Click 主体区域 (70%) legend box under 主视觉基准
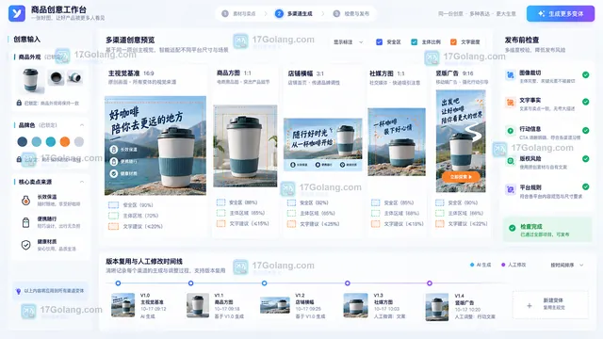603x339 pixels. [x=113, y=216]
